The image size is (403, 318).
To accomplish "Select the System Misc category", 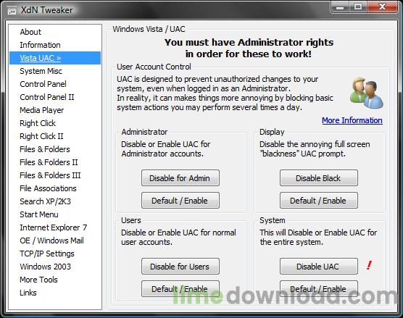I will coord(41,71).
